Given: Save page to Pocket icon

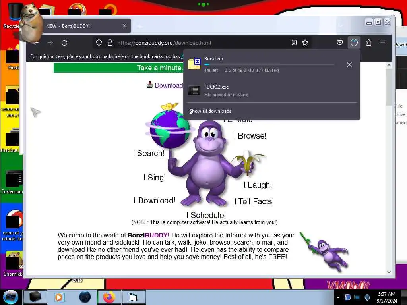Looking at the screenshot, I should click(x=340, y=42).
